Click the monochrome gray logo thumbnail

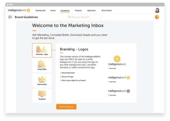click(x=119, y=91)
